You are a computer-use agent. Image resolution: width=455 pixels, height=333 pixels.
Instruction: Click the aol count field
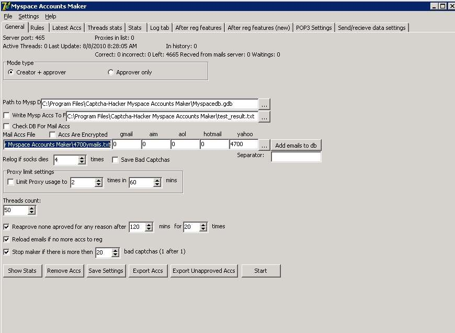(186, 144)
